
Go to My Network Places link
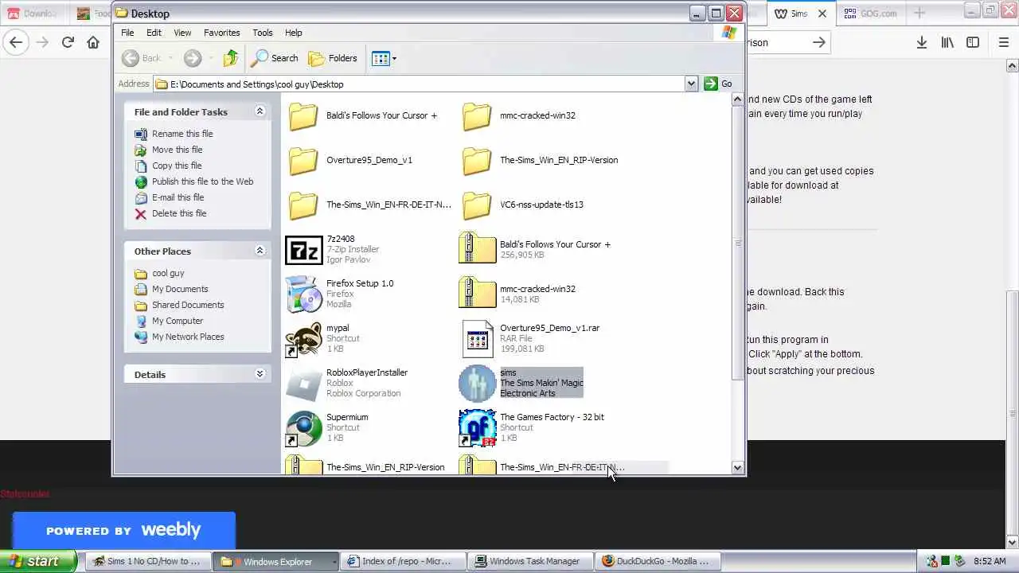[x=188, y=337]
